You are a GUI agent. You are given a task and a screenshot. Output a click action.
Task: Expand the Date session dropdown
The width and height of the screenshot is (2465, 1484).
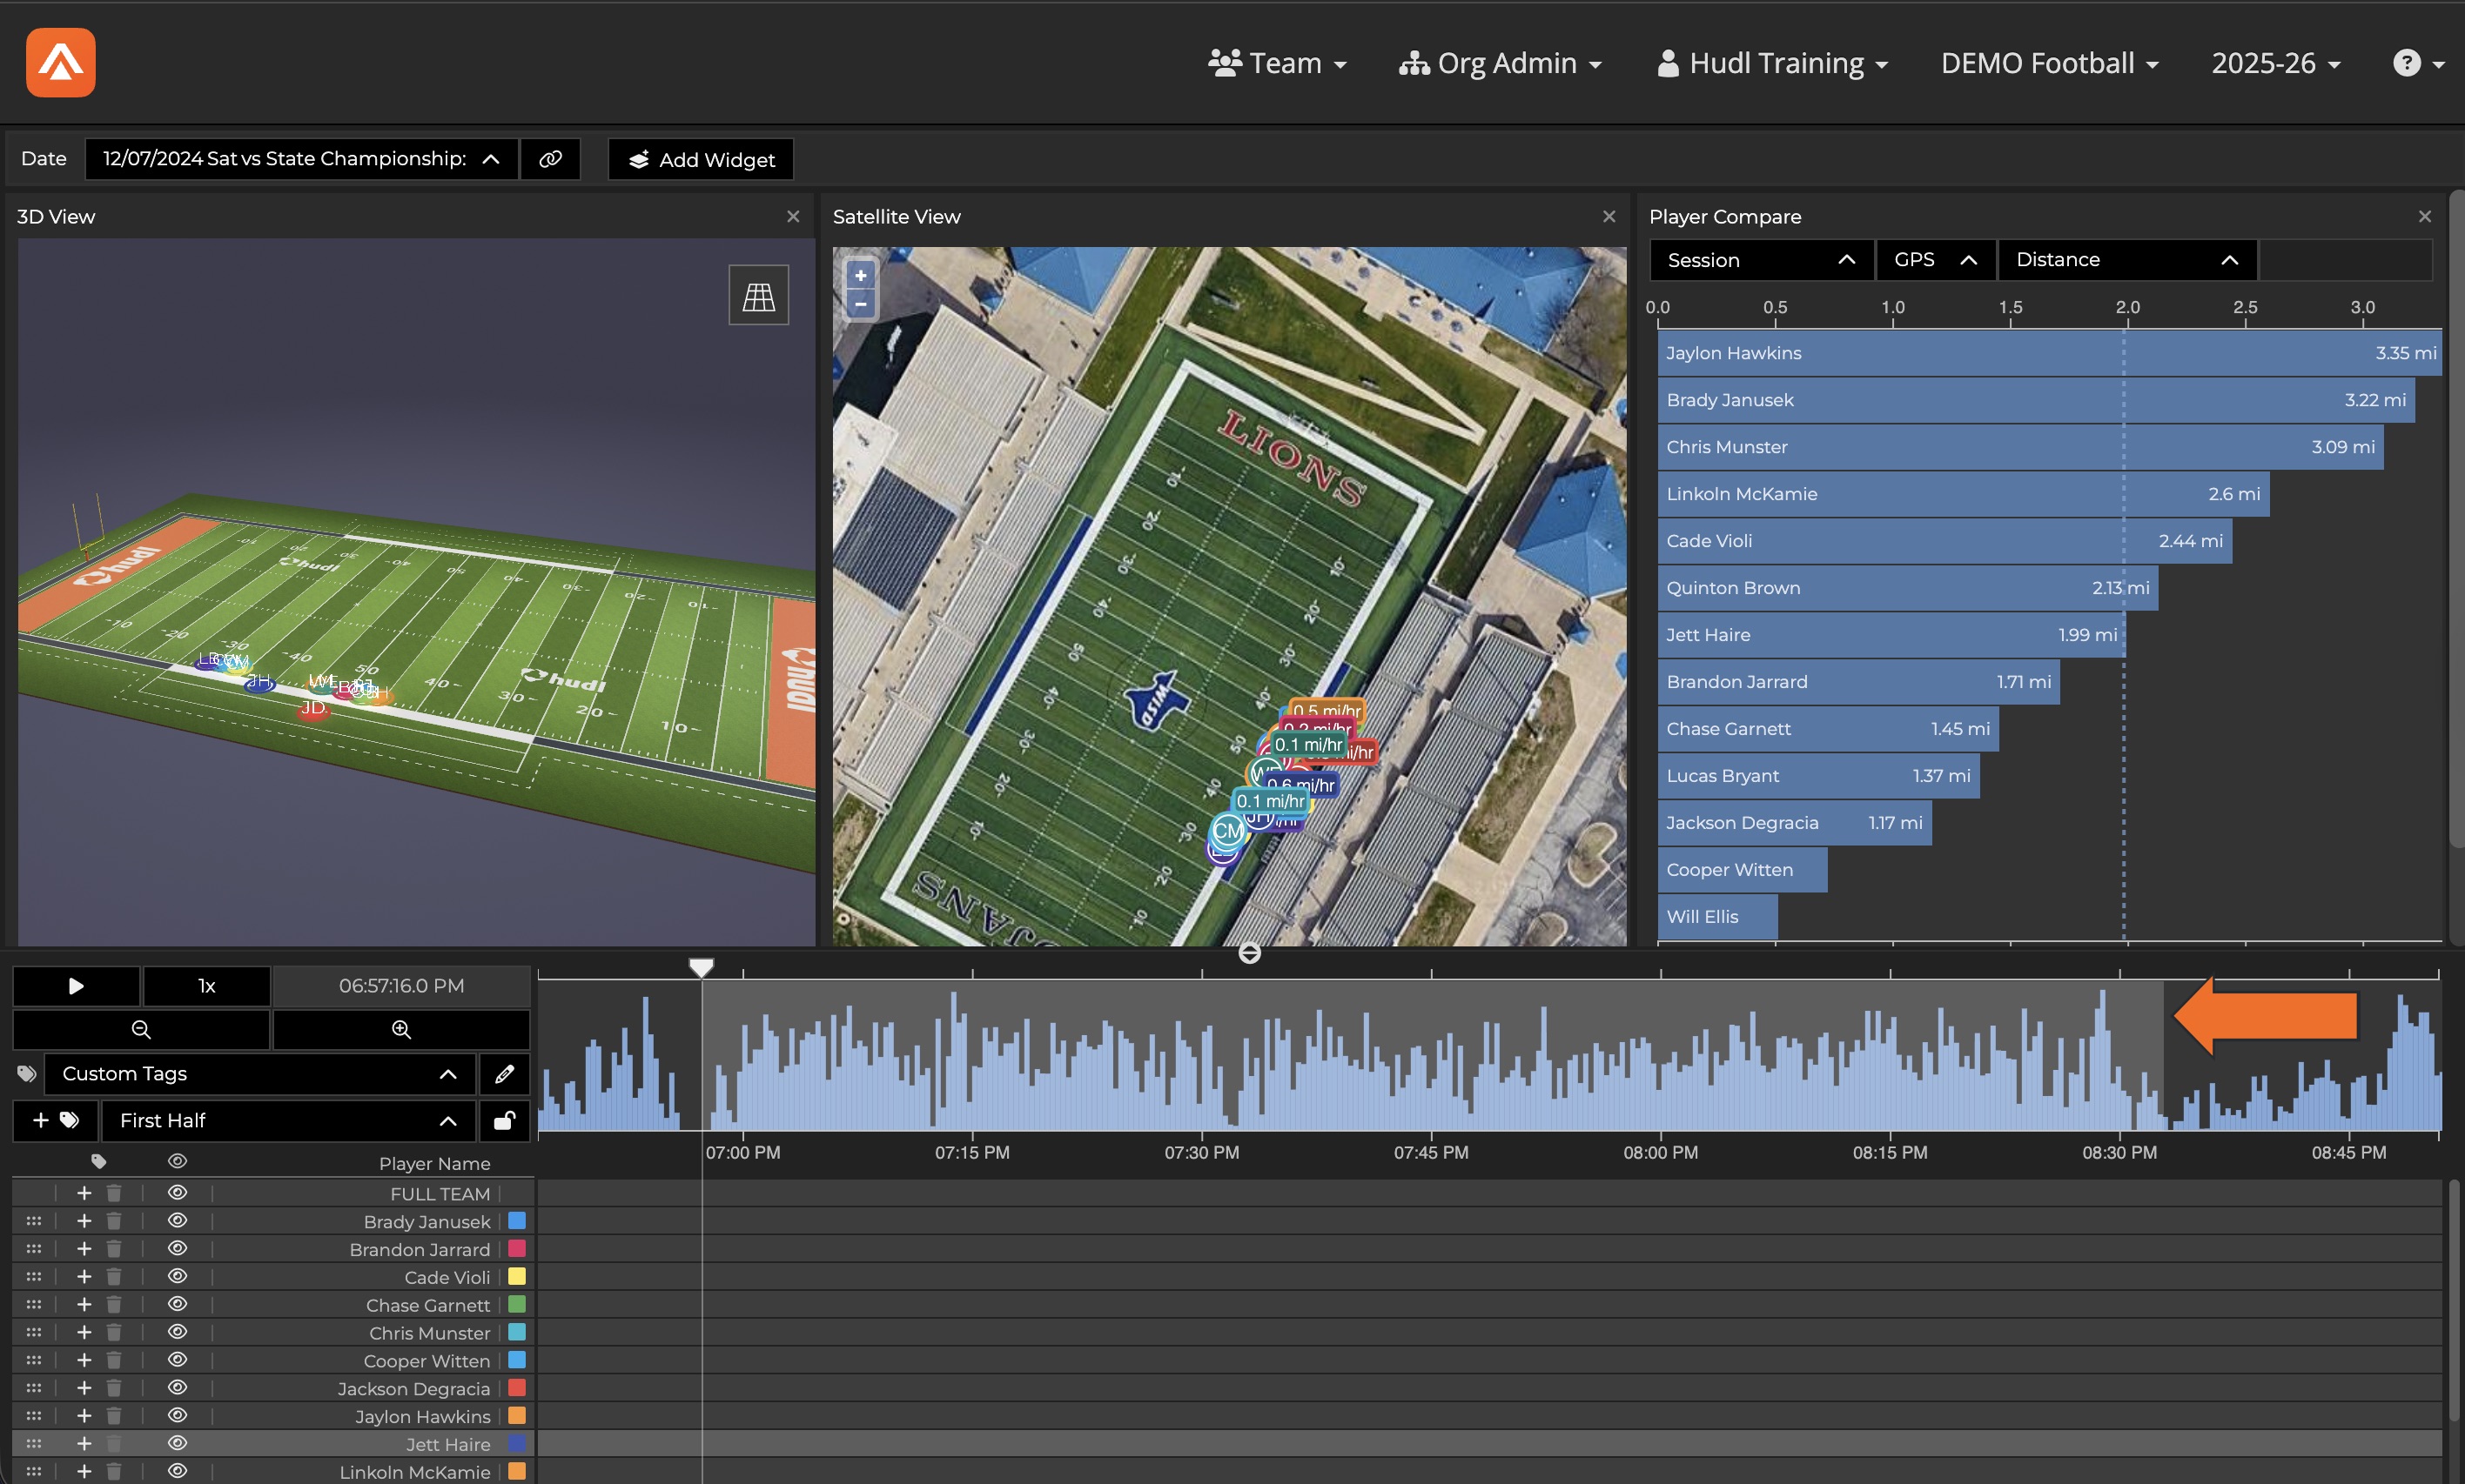pos(301,159)
